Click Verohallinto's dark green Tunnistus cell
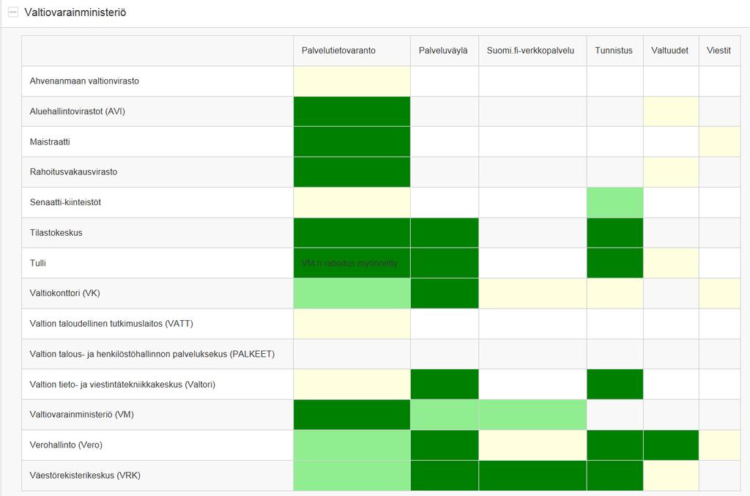This screenshot has height=496, width=750. click(x=615, y=445)
